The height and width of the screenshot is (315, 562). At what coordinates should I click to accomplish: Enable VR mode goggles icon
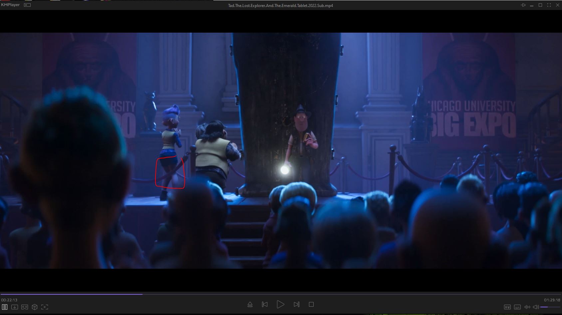point(25,307)
